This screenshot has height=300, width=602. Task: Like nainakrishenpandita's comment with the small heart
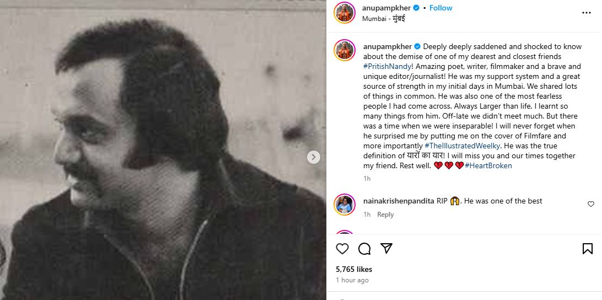(591, 204)
